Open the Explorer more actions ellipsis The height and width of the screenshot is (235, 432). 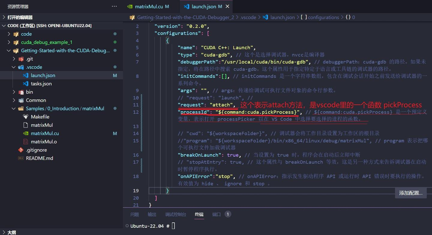pyautogui.click(x=114, y=6)
